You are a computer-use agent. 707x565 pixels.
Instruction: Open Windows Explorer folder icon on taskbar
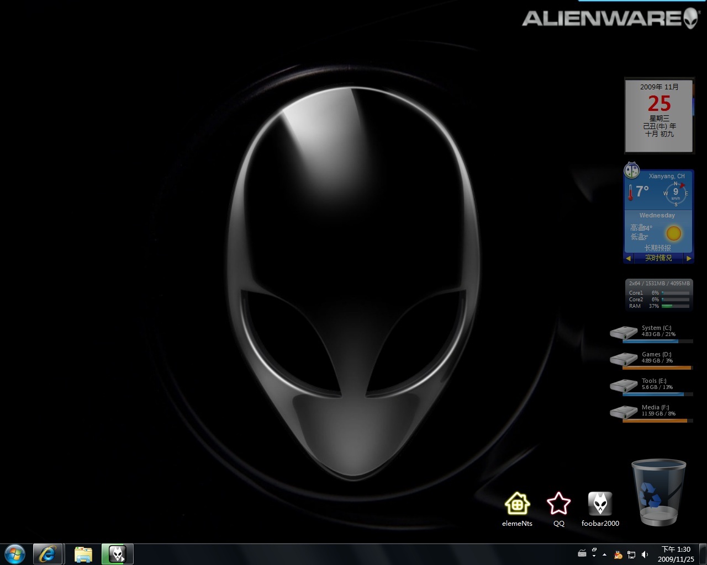(x=83, y=554)
